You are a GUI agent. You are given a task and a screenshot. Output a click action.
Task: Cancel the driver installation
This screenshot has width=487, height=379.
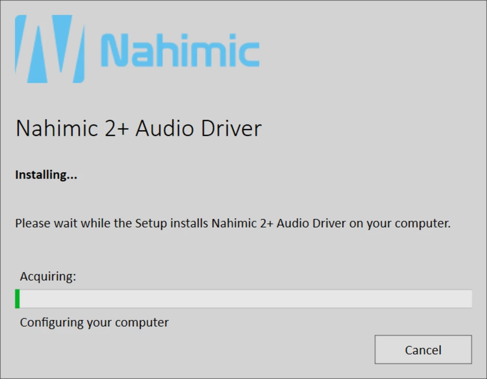[x=423, y=350]
